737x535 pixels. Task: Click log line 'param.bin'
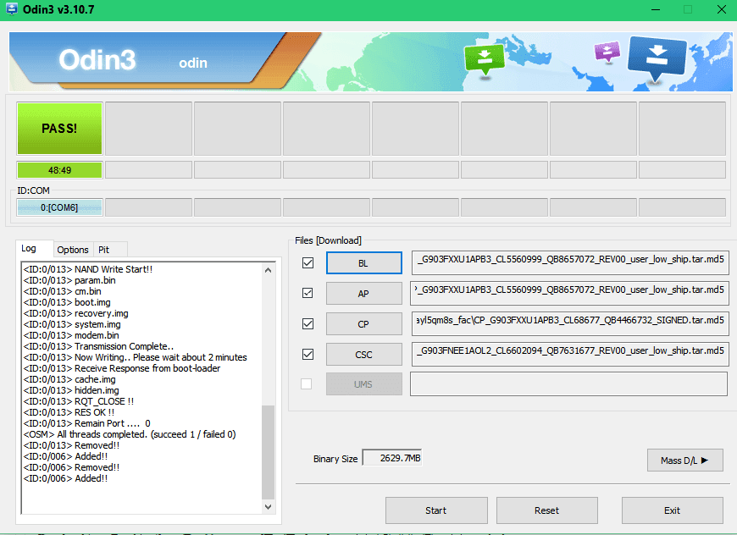[69, 280]
